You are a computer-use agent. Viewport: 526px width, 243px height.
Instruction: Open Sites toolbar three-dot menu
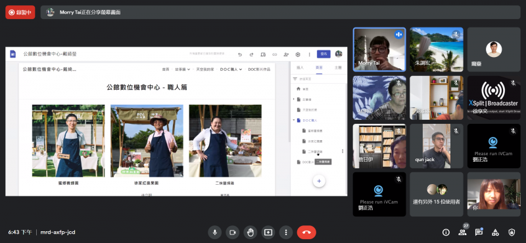[309, 54]
